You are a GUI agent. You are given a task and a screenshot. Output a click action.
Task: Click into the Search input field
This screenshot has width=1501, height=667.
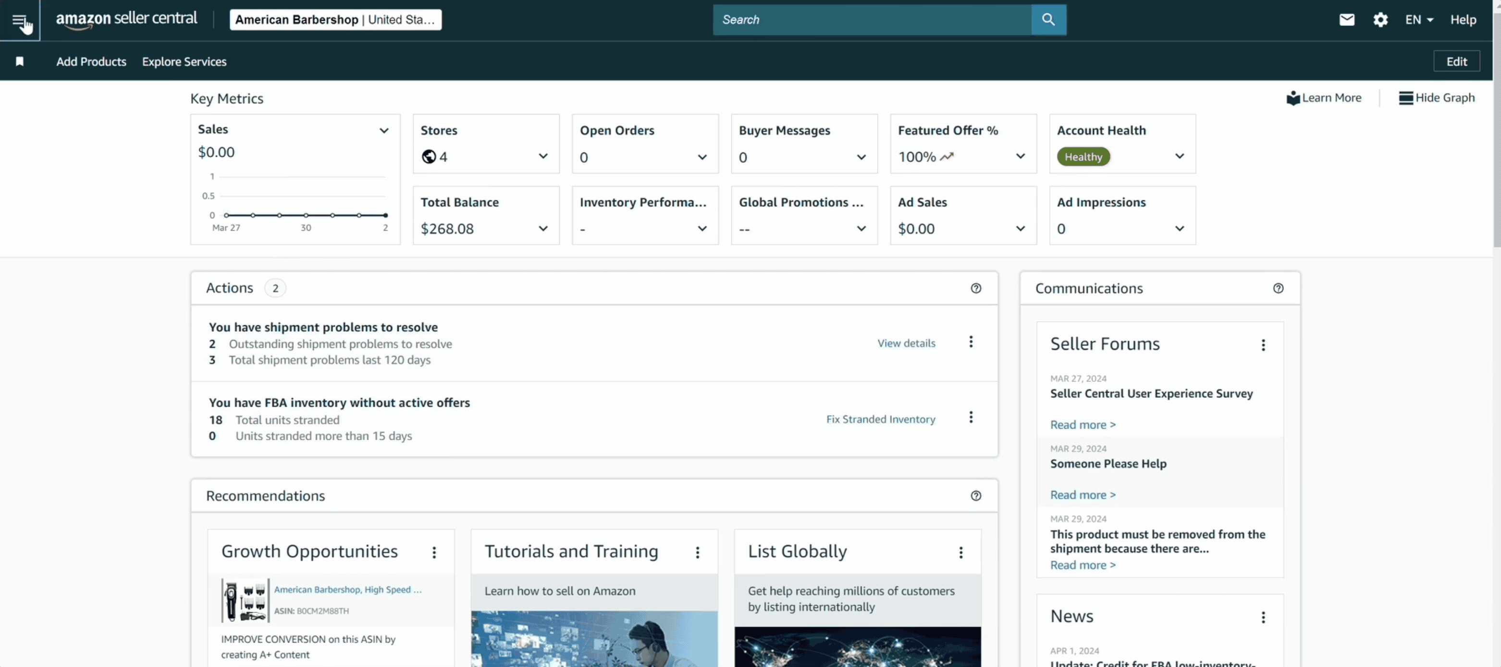click(x=871, y=20)
